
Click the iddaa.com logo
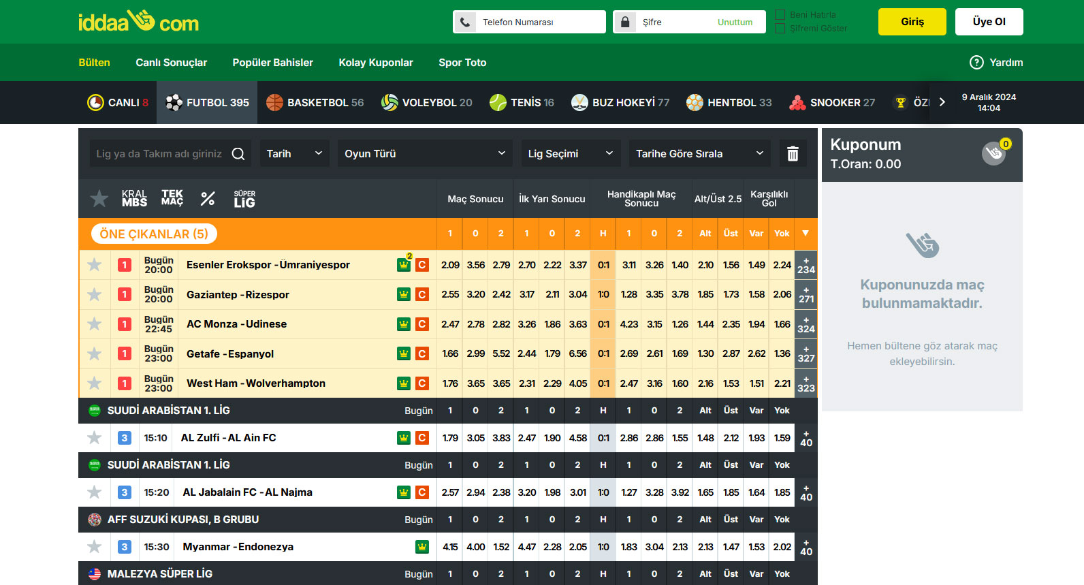[138, 22]
